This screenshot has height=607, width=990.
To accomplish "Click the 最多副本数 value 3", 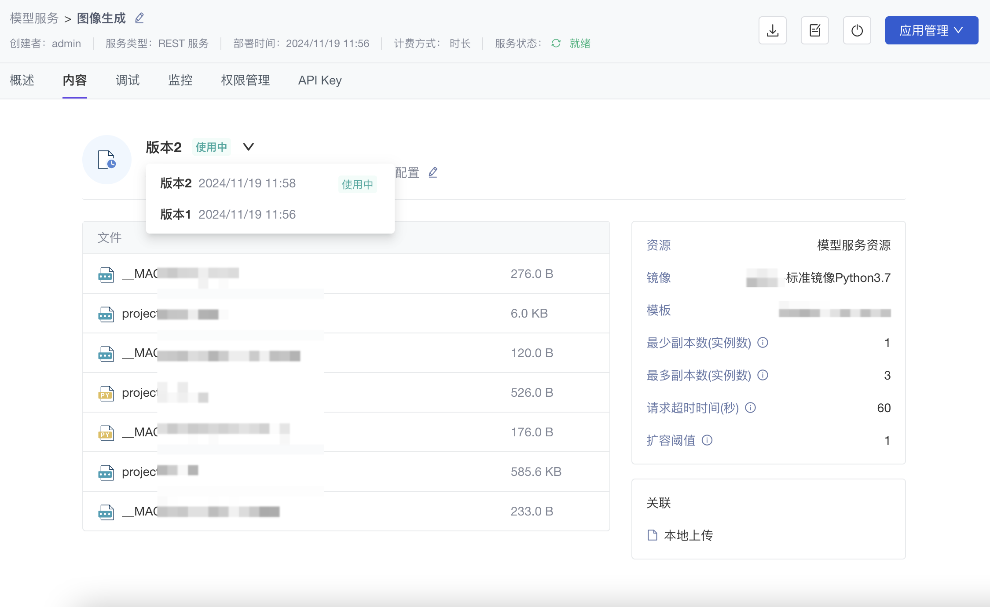I will 887,375.
